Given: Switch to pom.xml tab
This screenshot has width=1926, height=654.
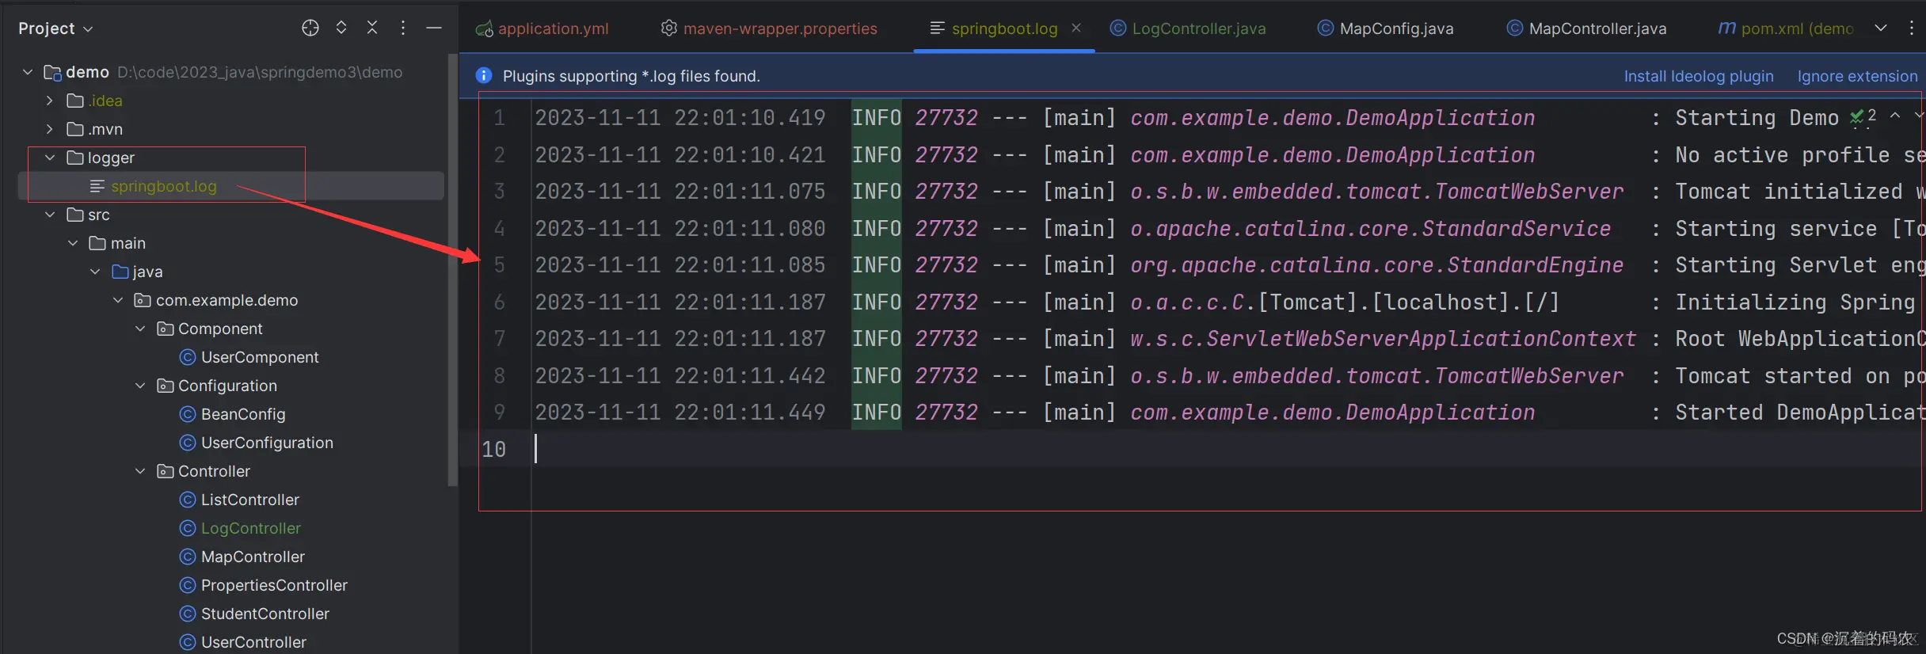Looking at the screenshot, I should coord(1786,29).
